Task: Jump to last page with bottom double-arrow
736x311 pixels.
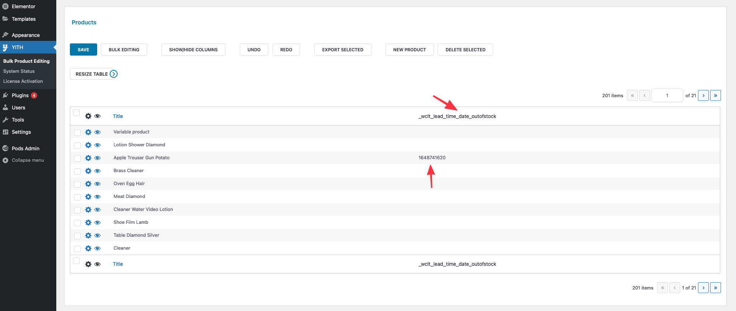Action: 715,288
